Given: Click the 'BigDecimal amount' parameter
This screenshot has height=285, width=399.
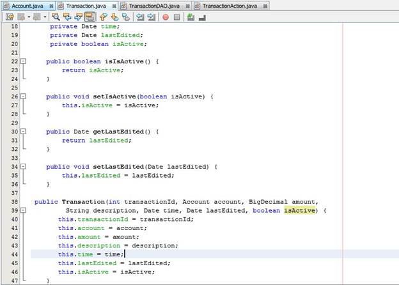Looking at the screenshot, I should click(x=282, y=202).
